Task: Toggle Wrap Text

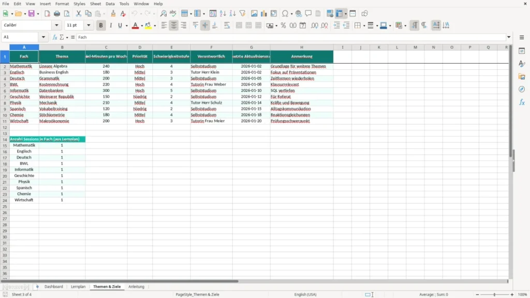Action: 227,25
